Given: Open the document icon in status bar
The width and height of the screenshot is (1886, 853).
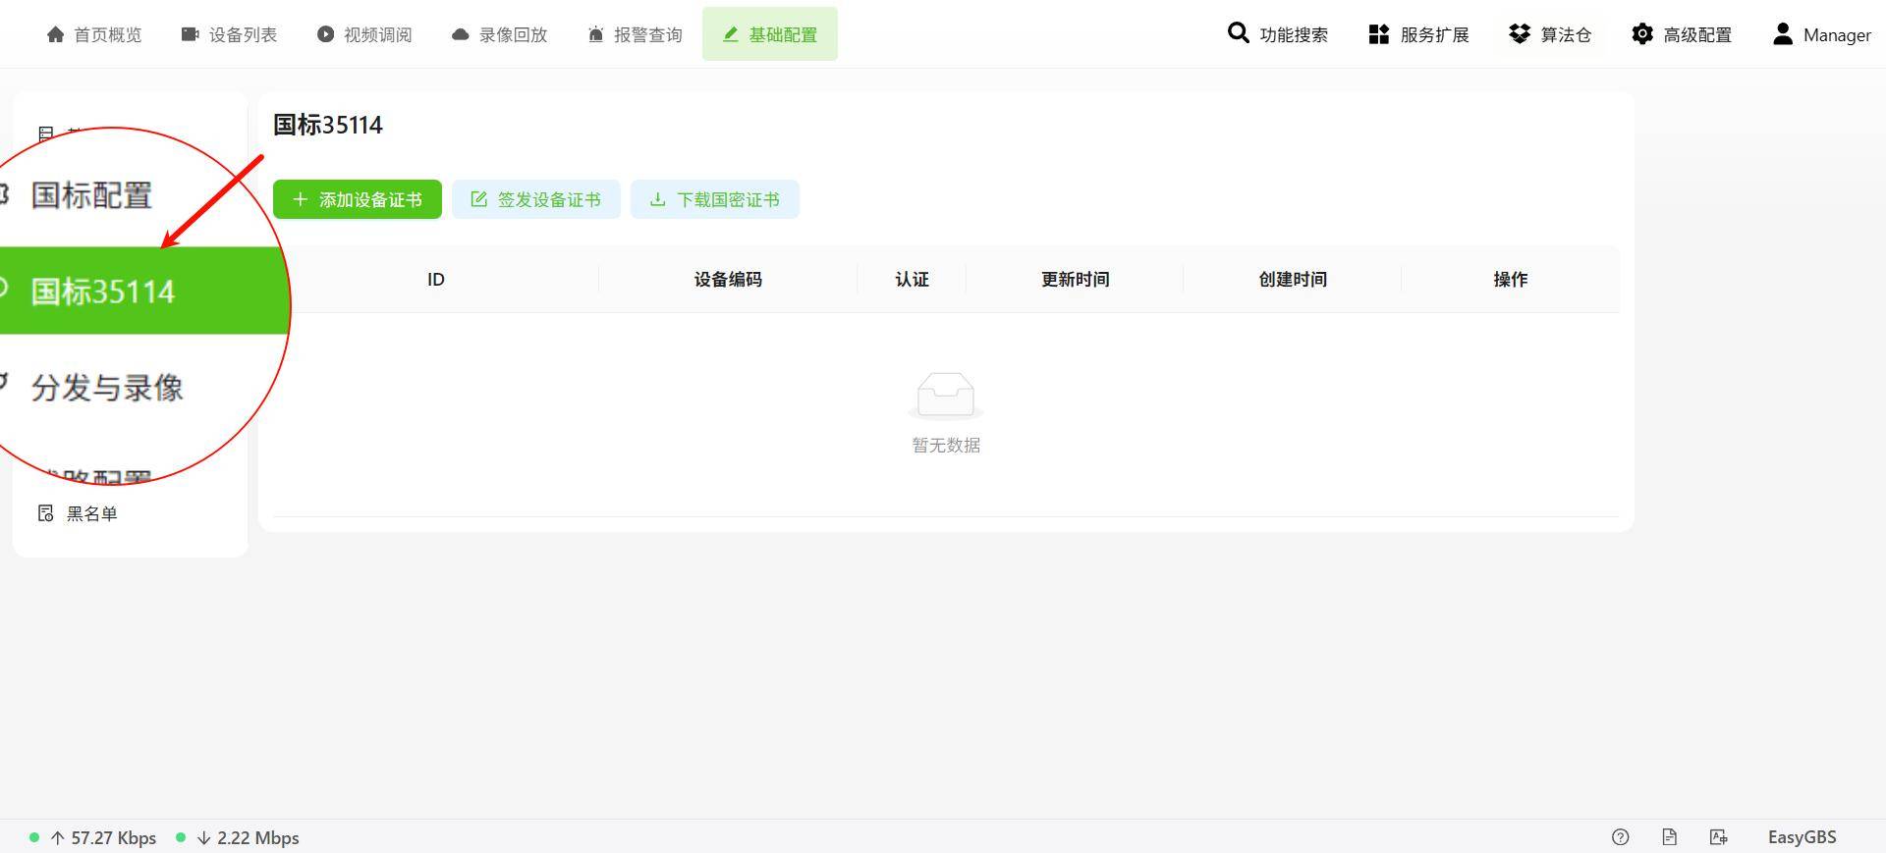Looking at the screenshot, I should pyautogui.click(x=1669, y=837).
